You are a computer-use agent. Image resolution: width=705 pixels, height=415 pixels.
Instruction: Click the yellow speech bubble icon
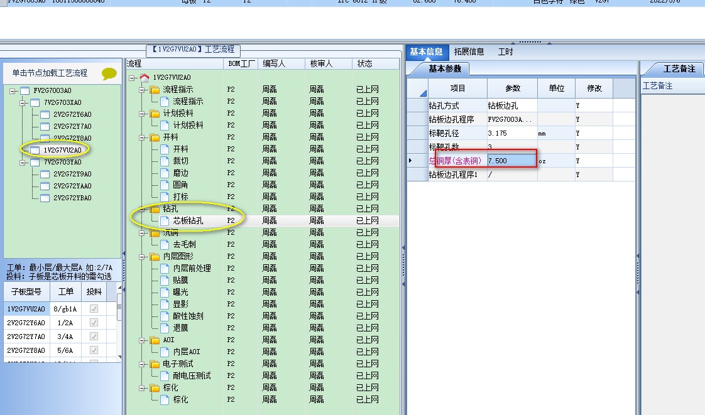click(x=109, y=73)
